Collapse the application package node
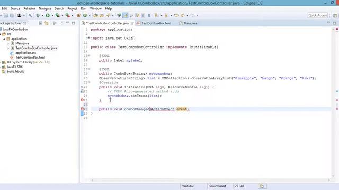339x190 pixels. [x=4, y=39]
